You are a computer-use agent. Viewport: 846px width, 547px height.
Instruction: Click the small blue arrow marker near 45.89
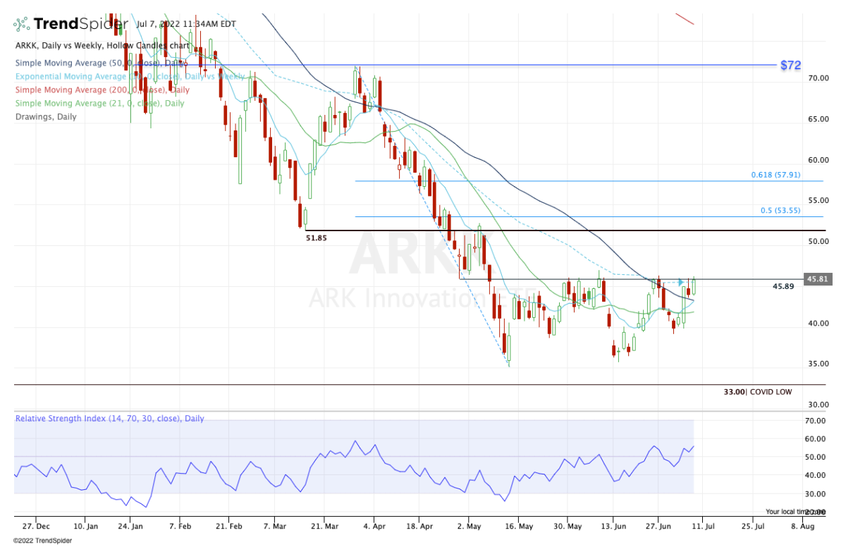[x=681, y=282]
